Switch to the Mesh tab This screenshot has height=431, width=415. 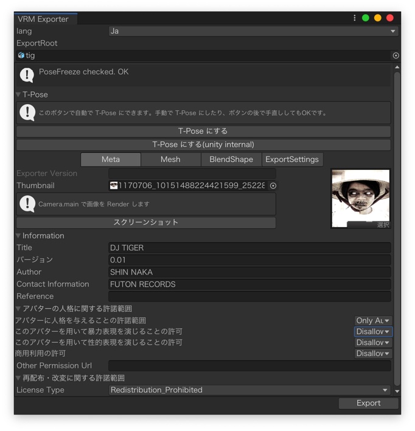click(x=170, y=159)
